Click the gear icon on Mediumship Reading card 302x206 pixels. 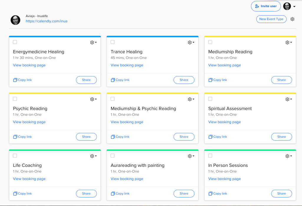pos(287,43)
